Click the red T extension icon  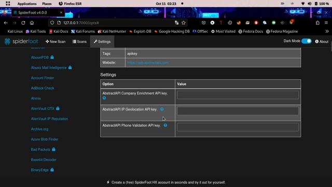221,23
